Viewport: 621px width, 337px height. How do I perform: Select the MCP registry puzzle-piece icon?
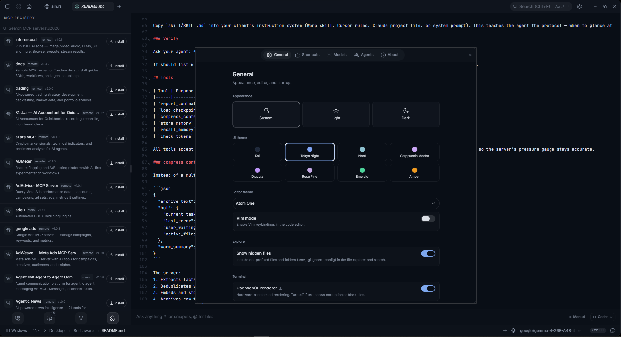coord(113,318)
